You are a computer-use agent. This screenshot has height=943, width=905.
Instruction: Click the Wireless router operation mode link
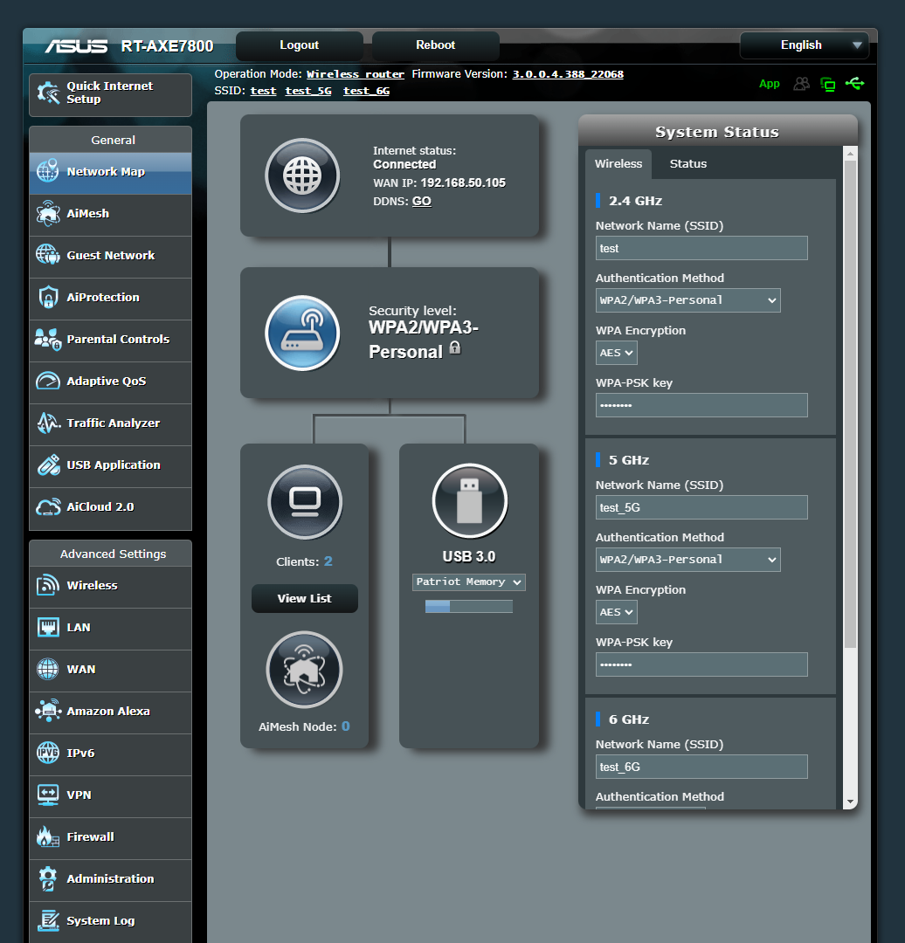[x=355, y=74]
